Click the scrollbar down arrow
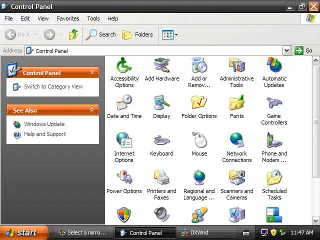The image size is (320, 240). coord(315,221)
